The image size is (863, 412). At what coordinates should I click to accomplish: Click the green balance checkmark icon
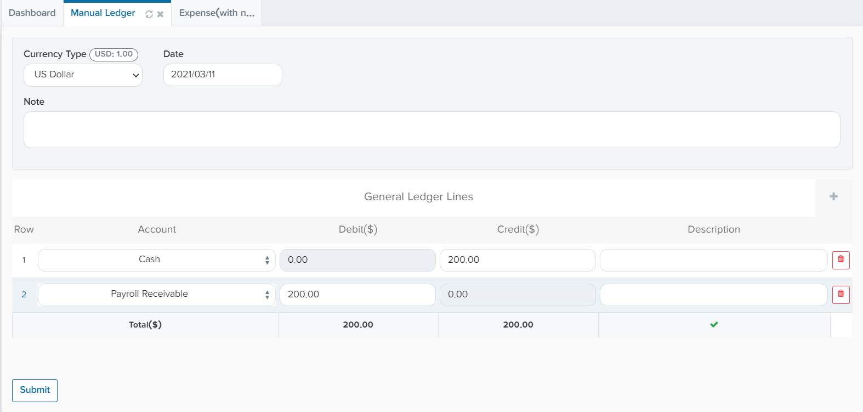click(714, 325)
